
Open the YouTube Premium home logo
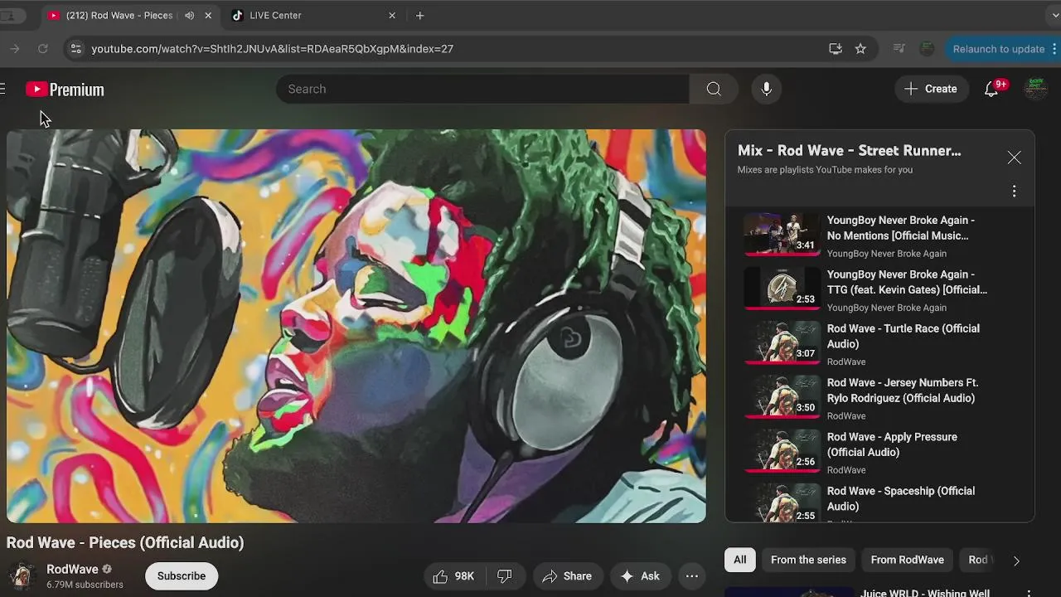tap(65, 90)
